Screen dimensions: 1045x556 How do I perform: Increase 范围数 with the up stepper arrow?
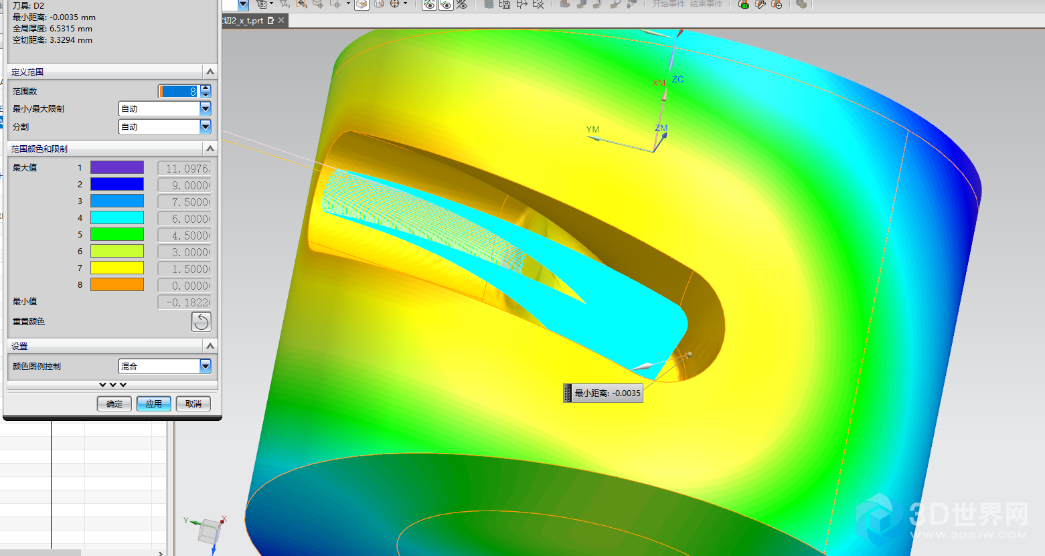click(206, 88)
